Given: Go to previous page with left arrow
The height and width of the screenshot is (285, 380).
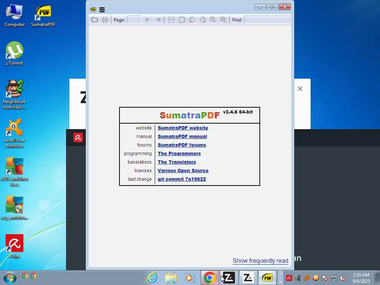Looking at the screenshot, I should 147,20.
